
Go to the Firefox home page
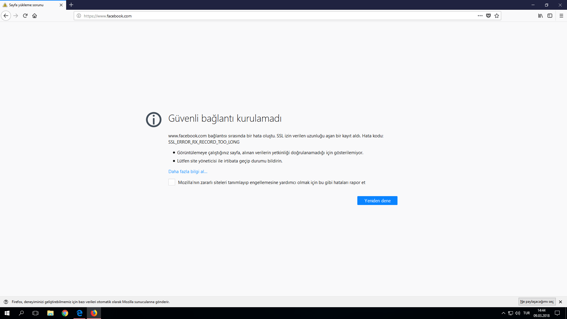35,16
